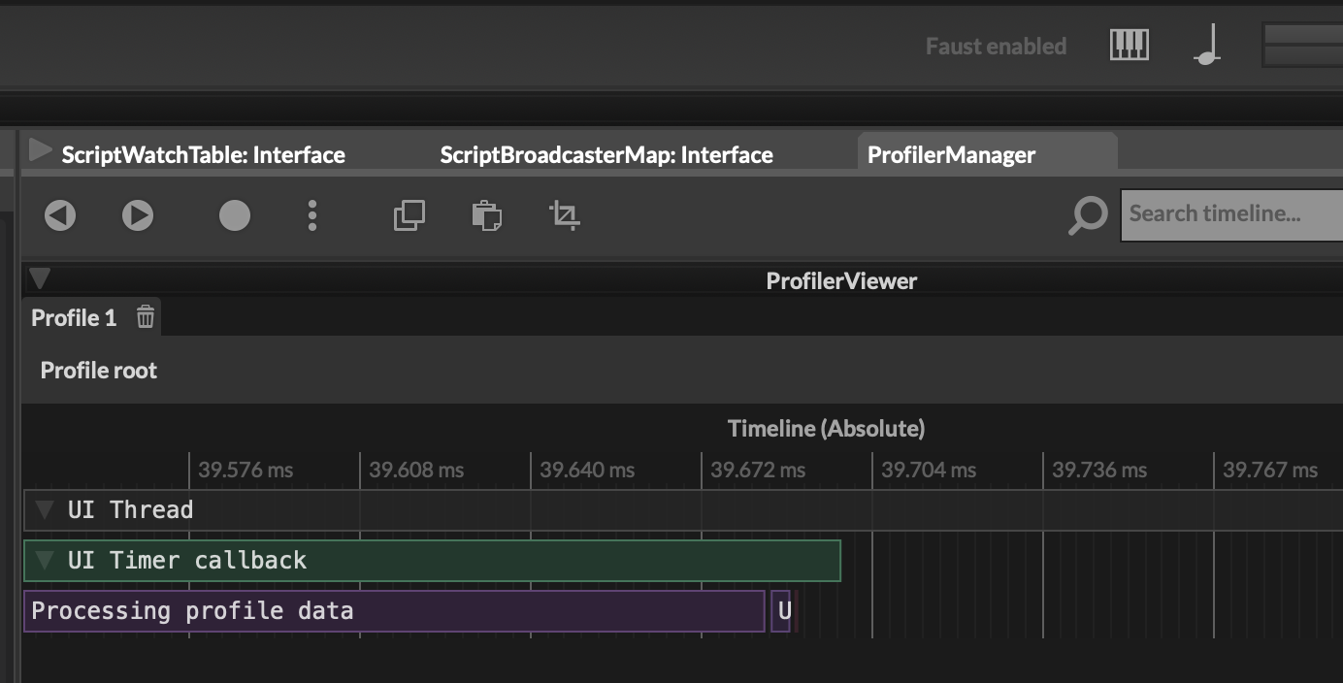
Task: Collapse the UI Timer callback triangle
Action: click(x=44, y=561)
